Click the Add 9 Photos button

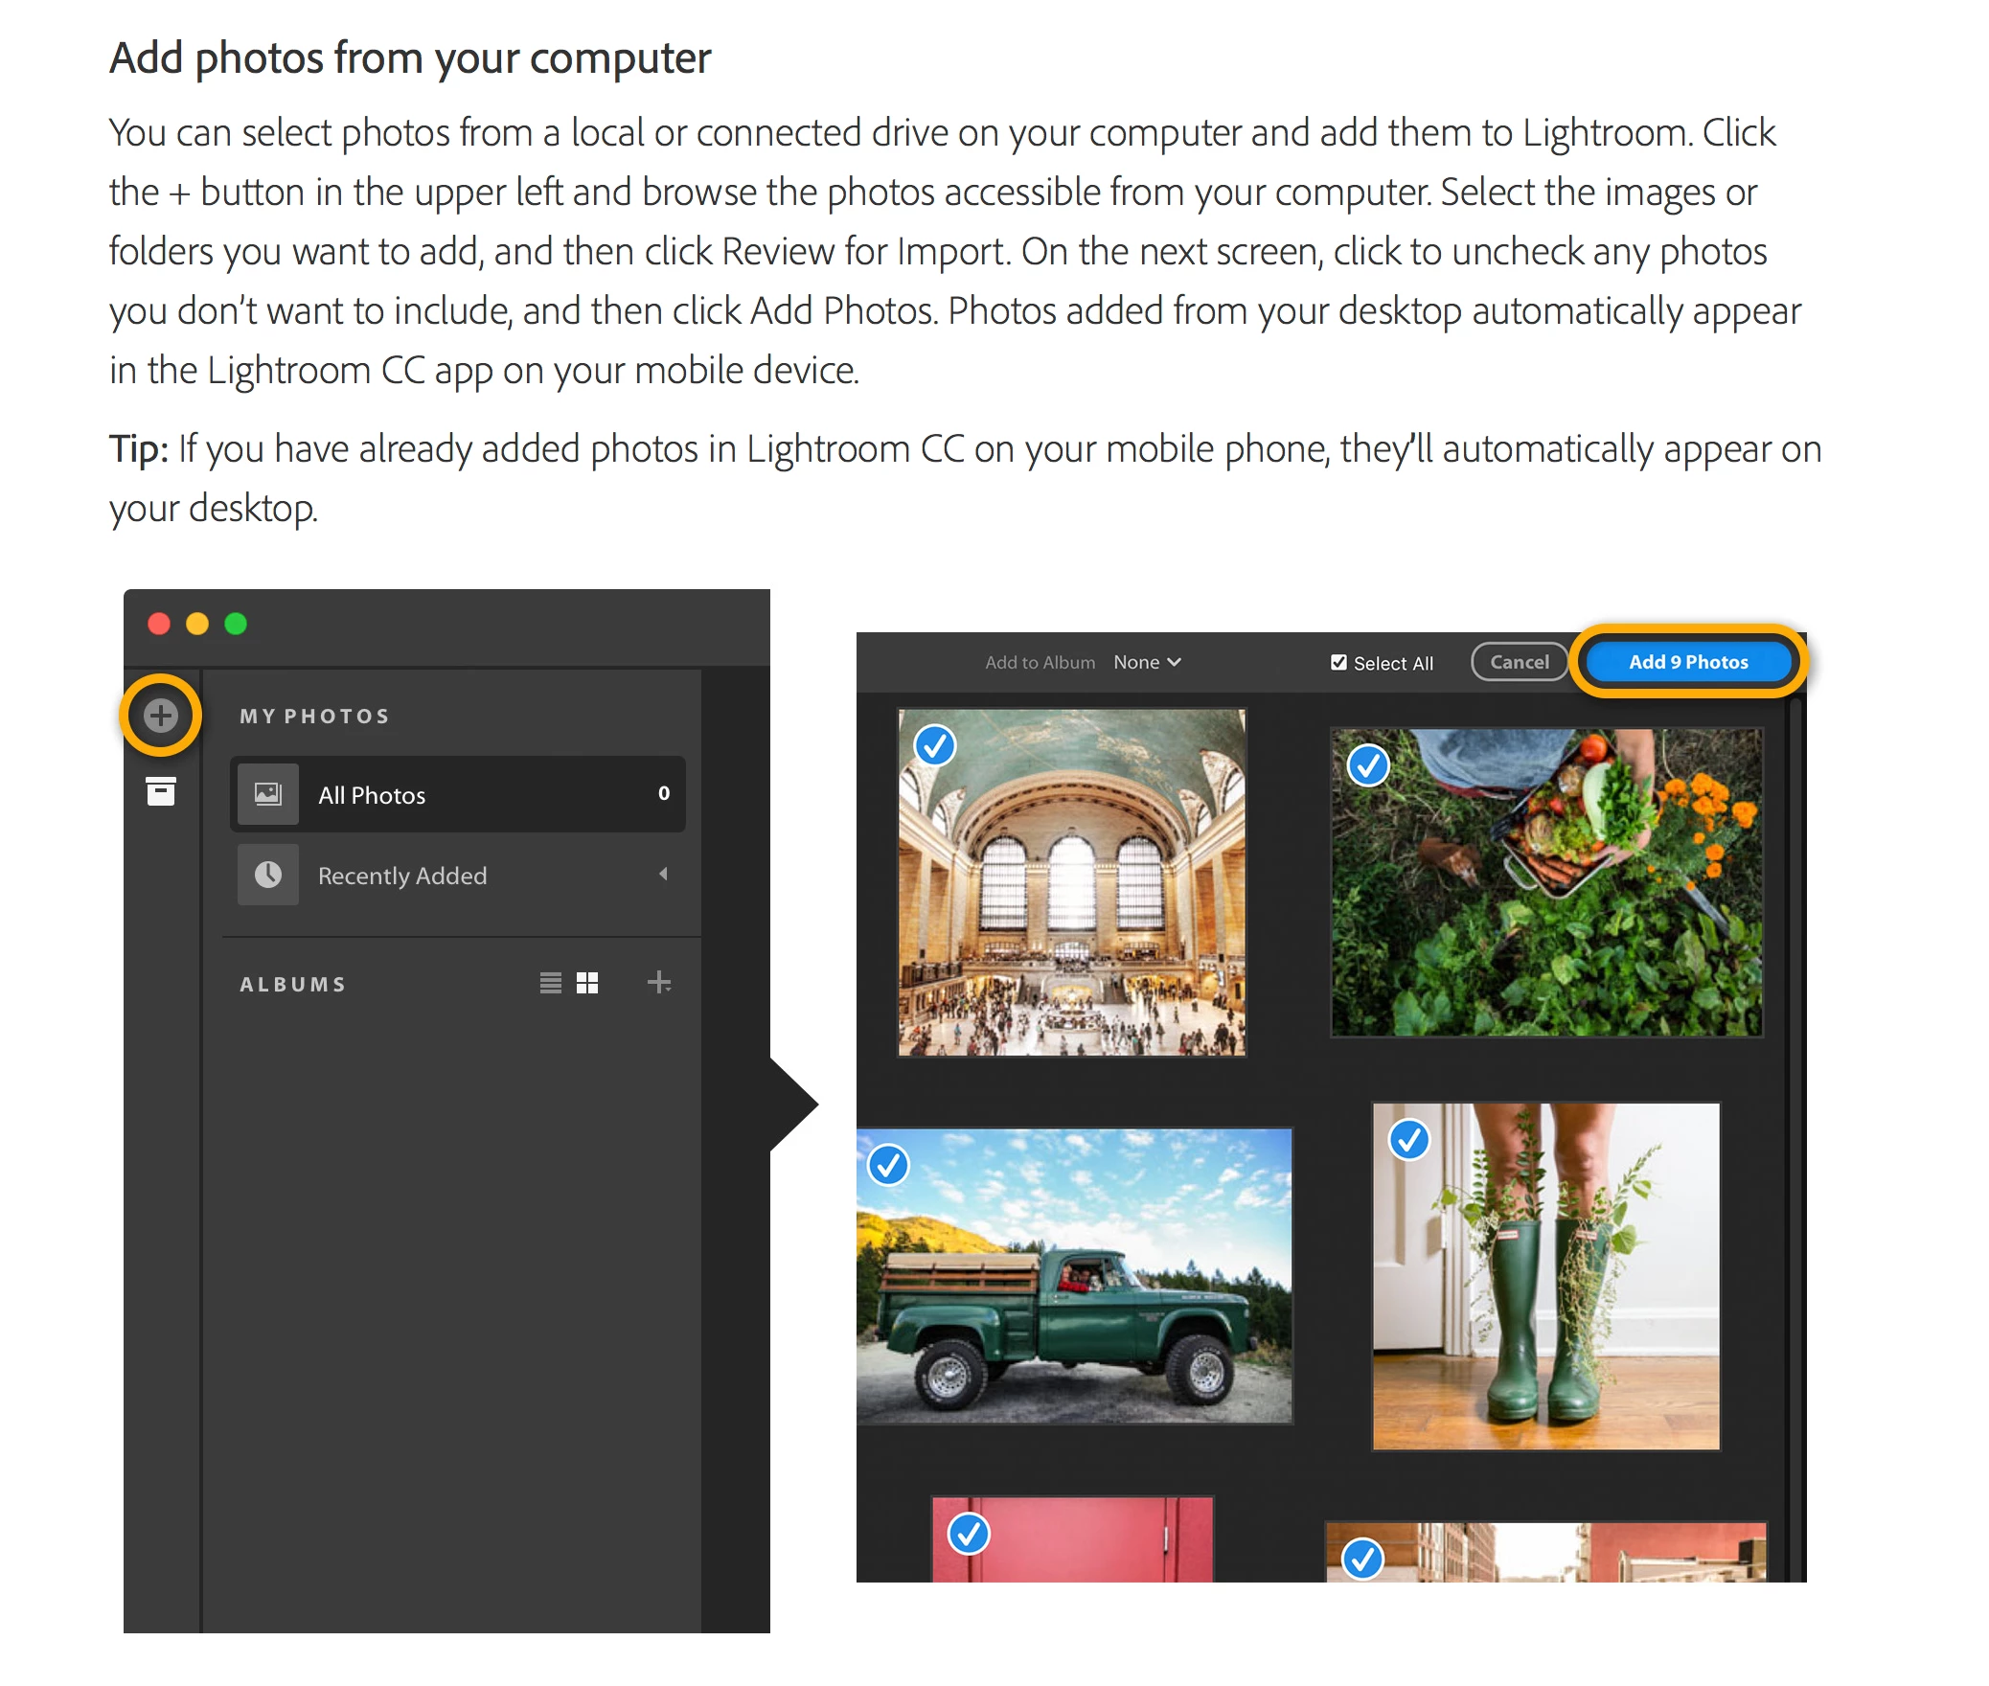1688,662
